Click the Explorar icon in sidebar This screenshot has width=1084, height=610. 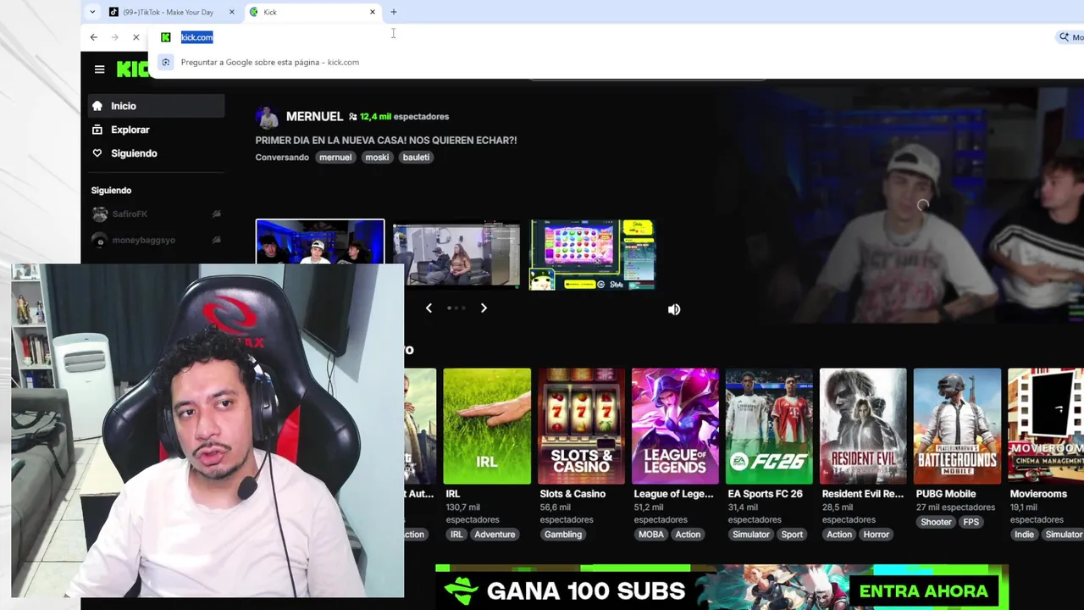pyautogui.click(x=97, y=130)
